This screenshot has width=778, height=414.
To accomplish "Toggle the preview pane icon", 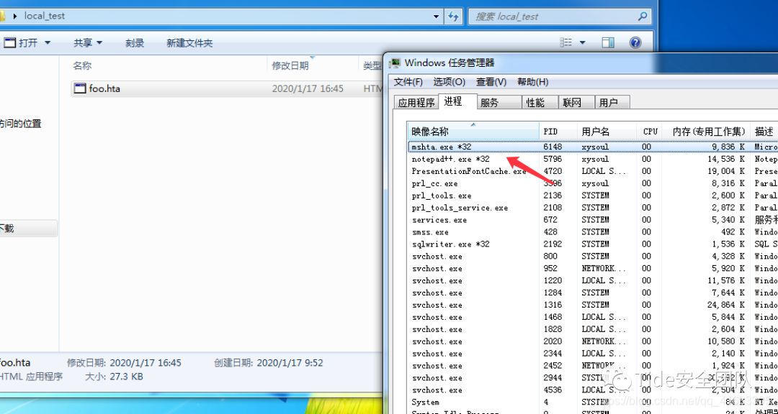I will click(x=608, y=42).
